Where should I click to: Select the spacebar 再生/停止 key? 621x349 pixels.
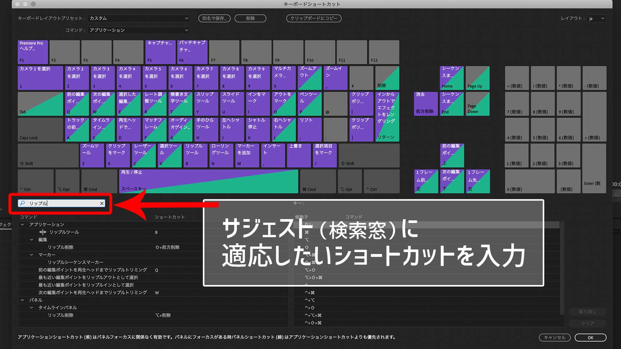point(209,181)
